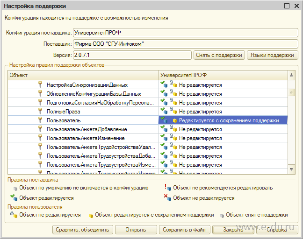Click the key icon beside ПолныеПрава
The height and width of the screenshot is (239, 303).
[x=40, y=112]
